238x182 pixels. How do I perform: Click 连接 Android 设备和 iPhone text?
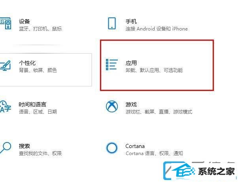pos(157,28)
